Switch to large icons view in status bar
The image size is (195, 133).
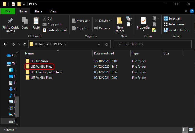click(191, 130)
